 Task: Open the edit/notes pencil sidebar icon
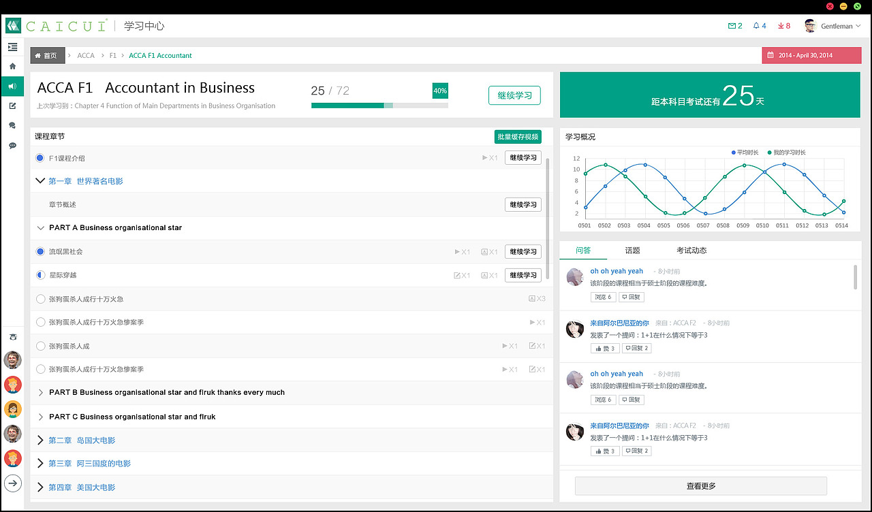click(12, 106)
